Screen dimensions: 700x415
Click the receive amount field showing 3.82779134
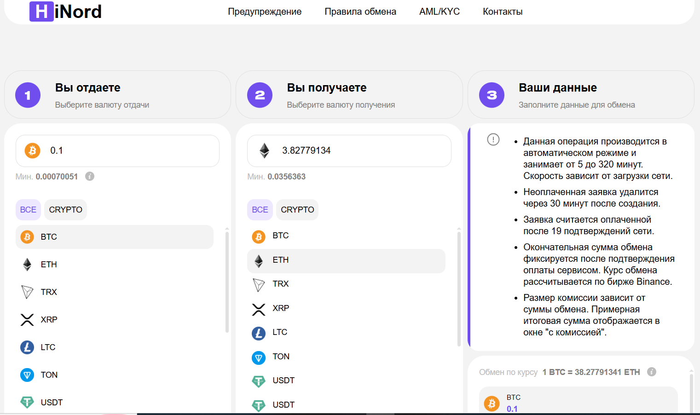349,151
